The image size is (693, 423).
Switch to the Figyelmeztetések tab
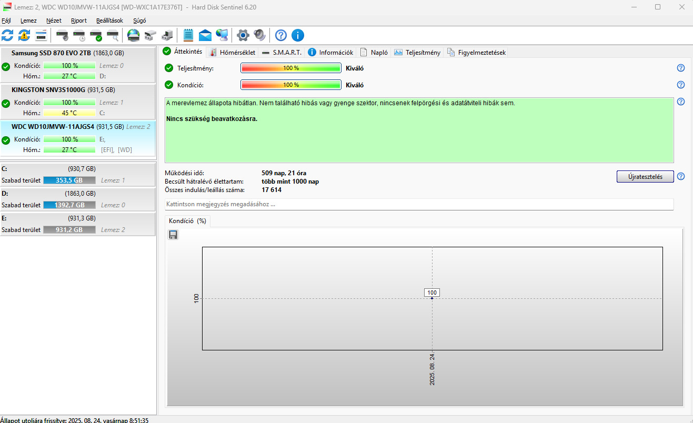(476, 52)
